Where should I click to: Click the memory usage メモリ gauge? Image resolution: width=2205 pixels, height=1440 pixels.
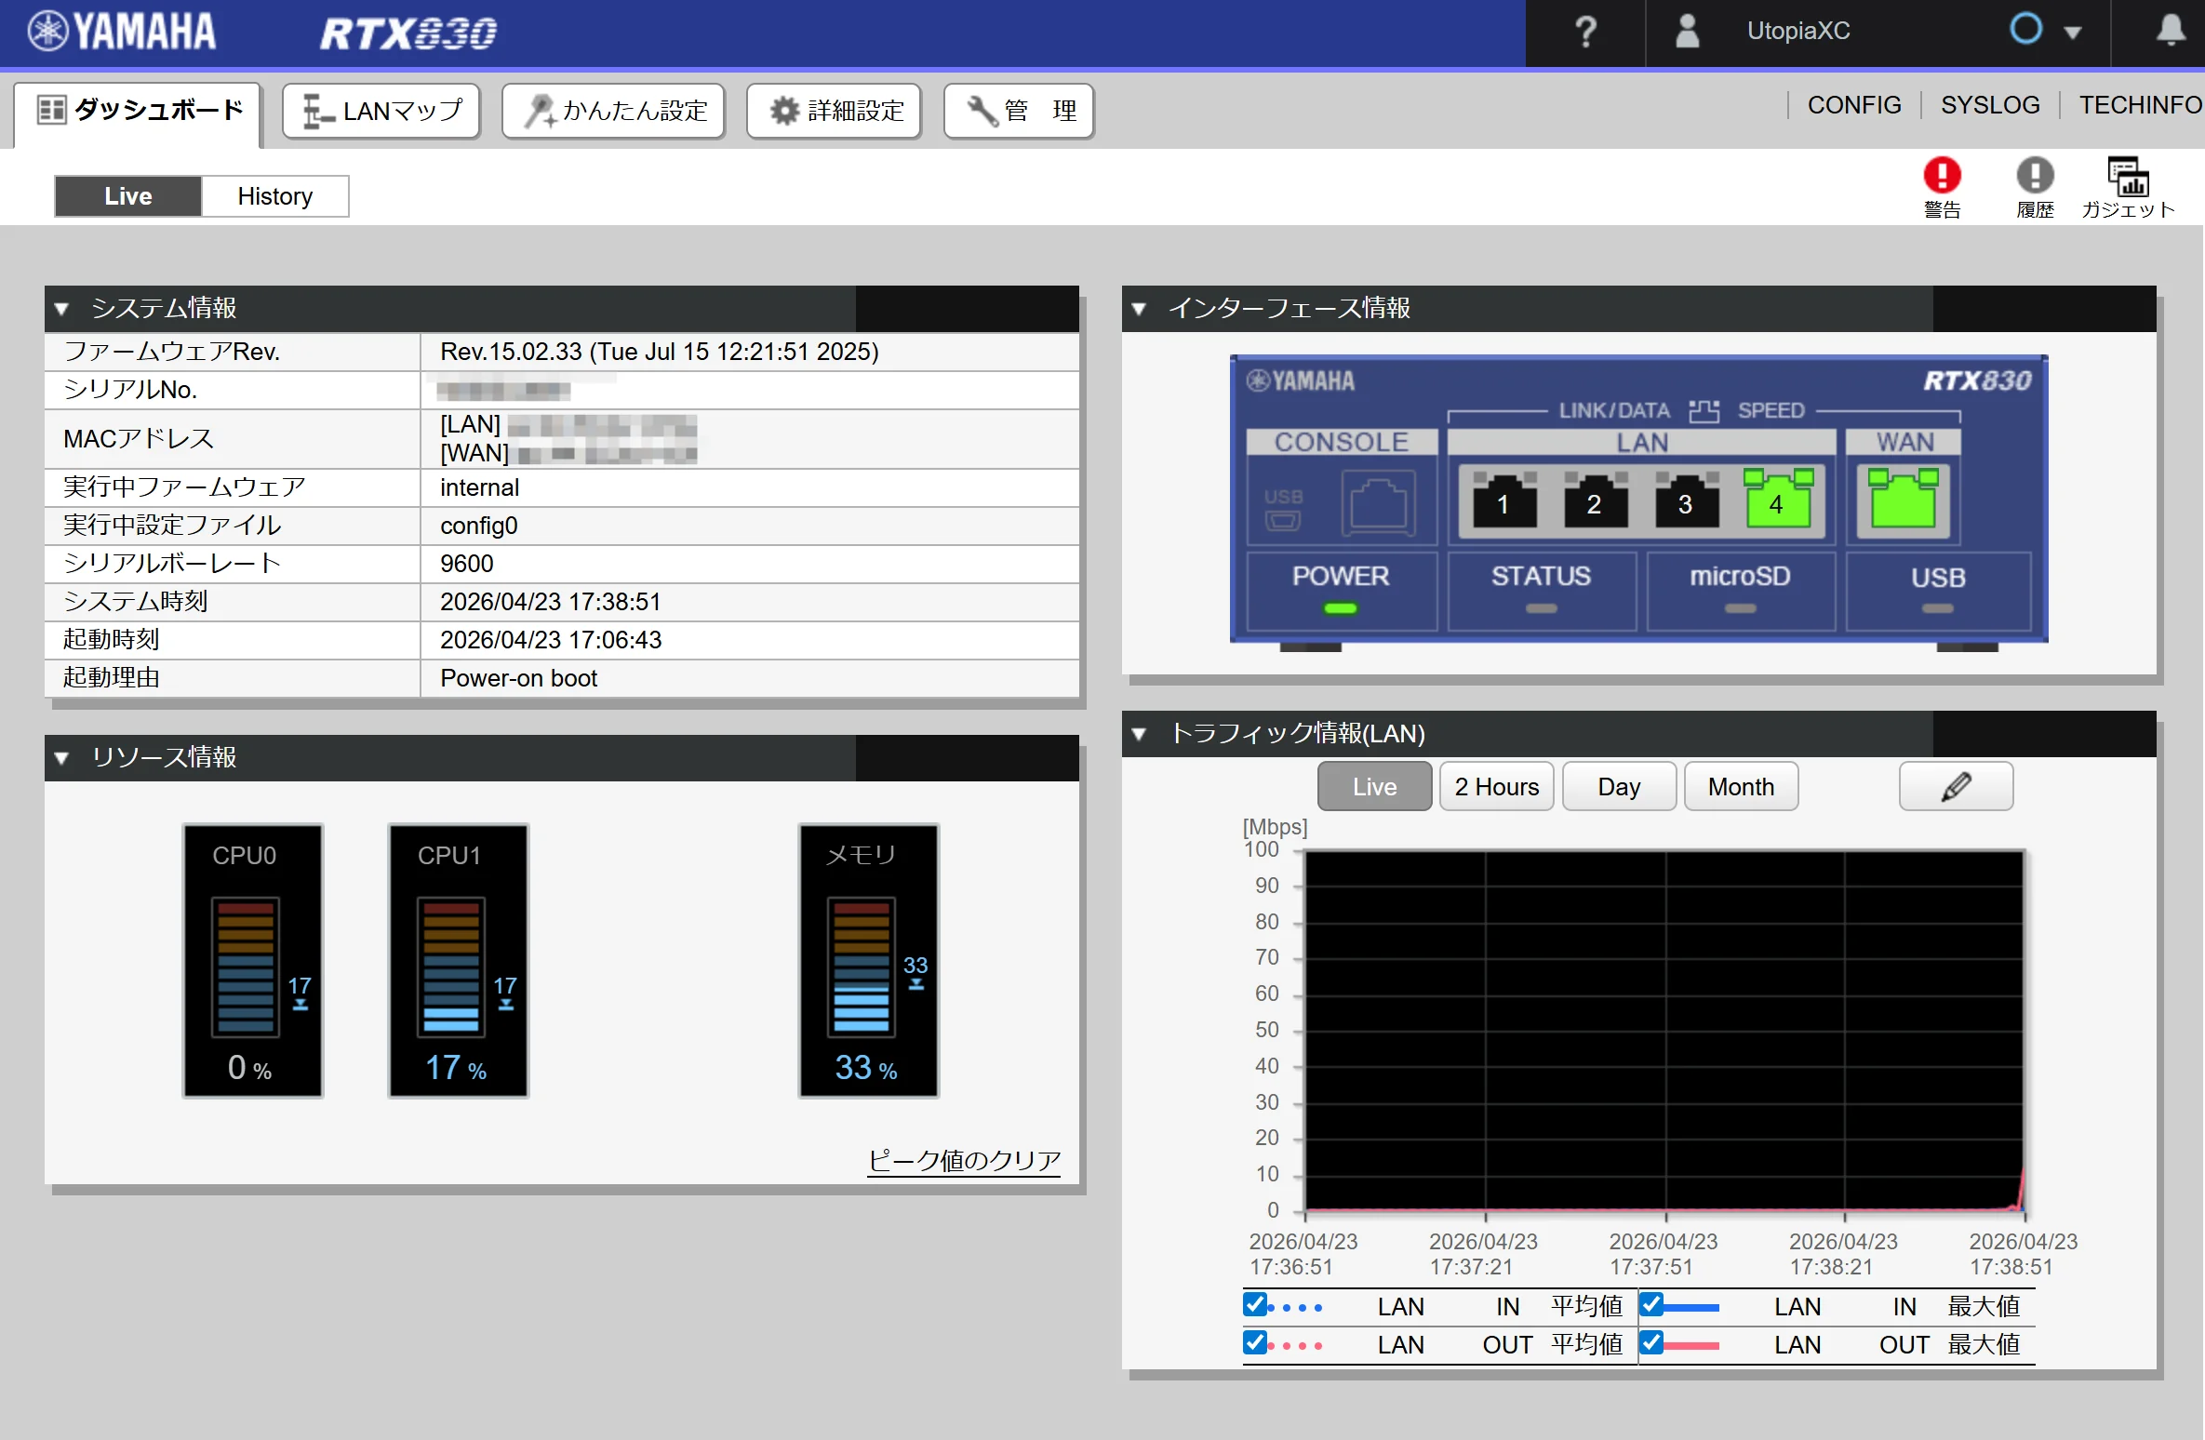(x=868, y=961)
